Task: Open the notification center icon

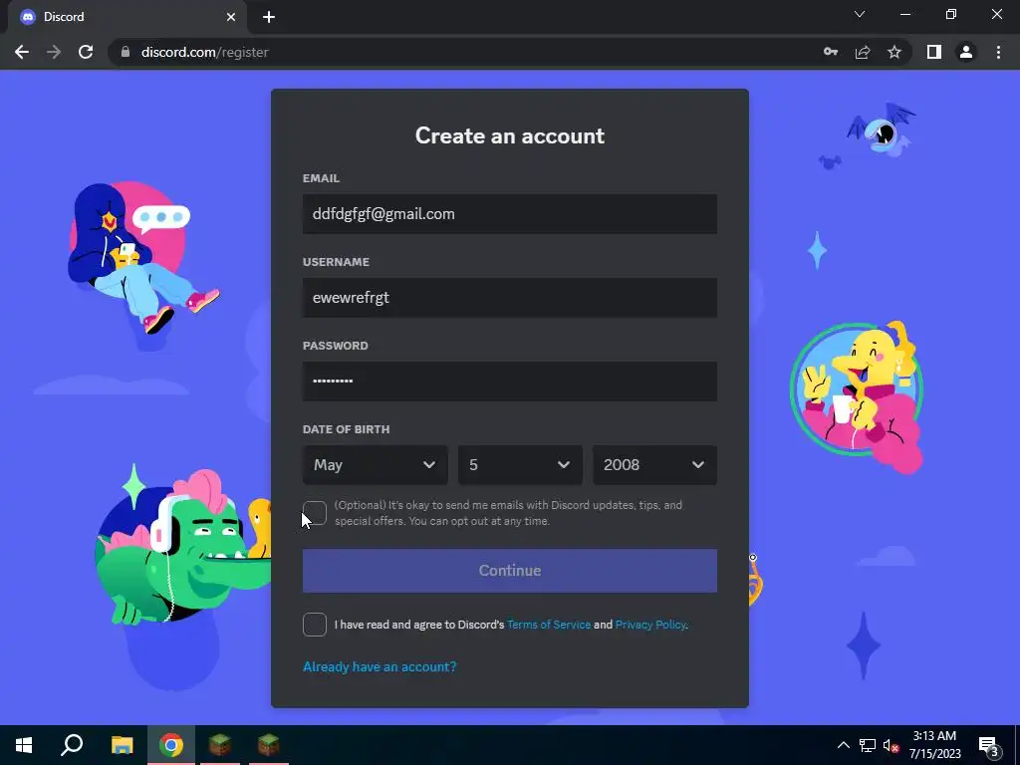Action: pos(988,745)
